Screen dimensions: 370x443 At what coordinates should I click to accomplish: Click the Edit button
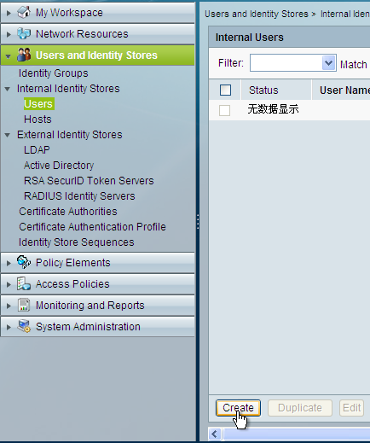coord(352,408)
